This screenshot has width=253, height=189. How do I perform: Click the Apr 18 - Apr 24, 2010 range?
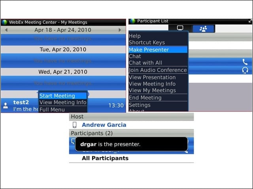(x=63, y=30)
